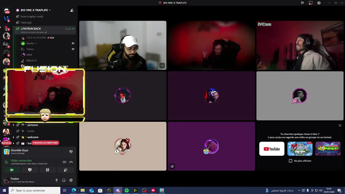The width and height of the screenshot is (345, 194).
Task: Click the Fusion overlay webcam preview
Action: pyautogui.click(x=45, y=92)
